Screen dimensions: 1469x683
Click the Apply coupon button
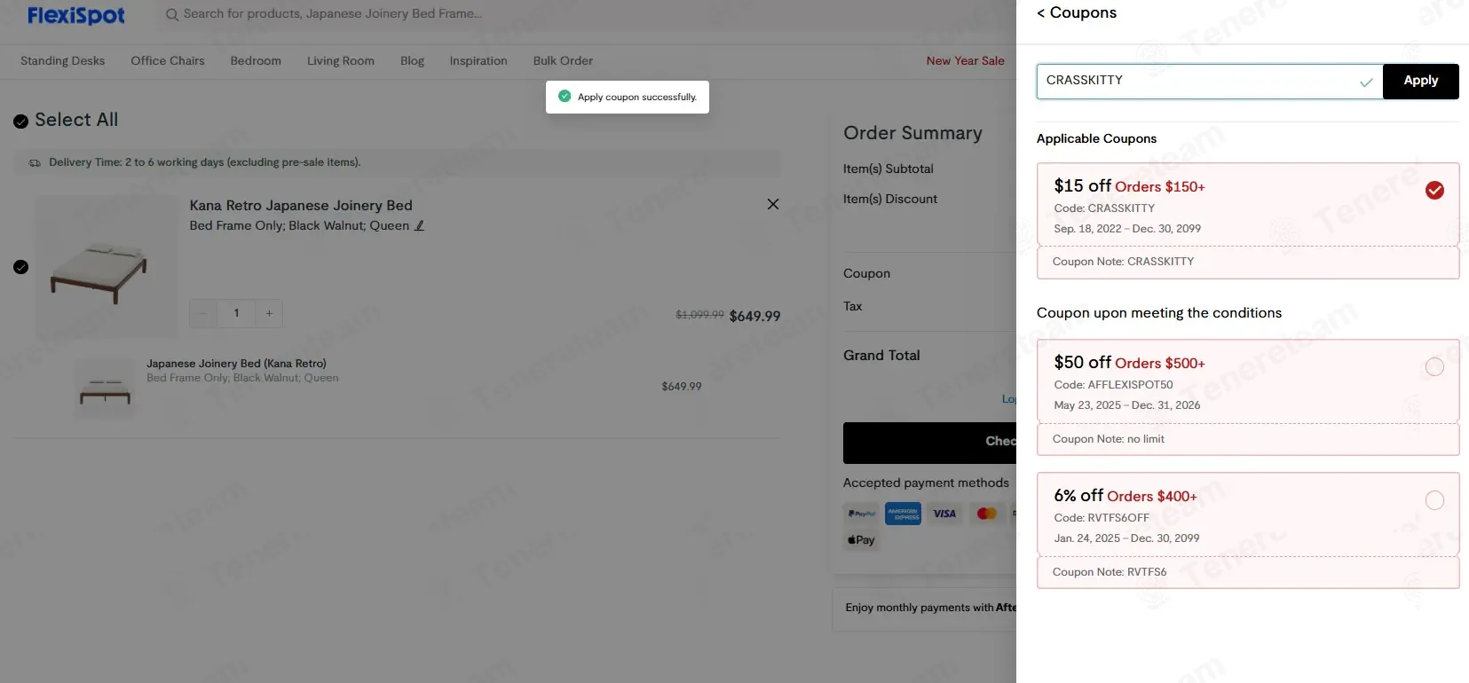click(x=1420, y=81)
